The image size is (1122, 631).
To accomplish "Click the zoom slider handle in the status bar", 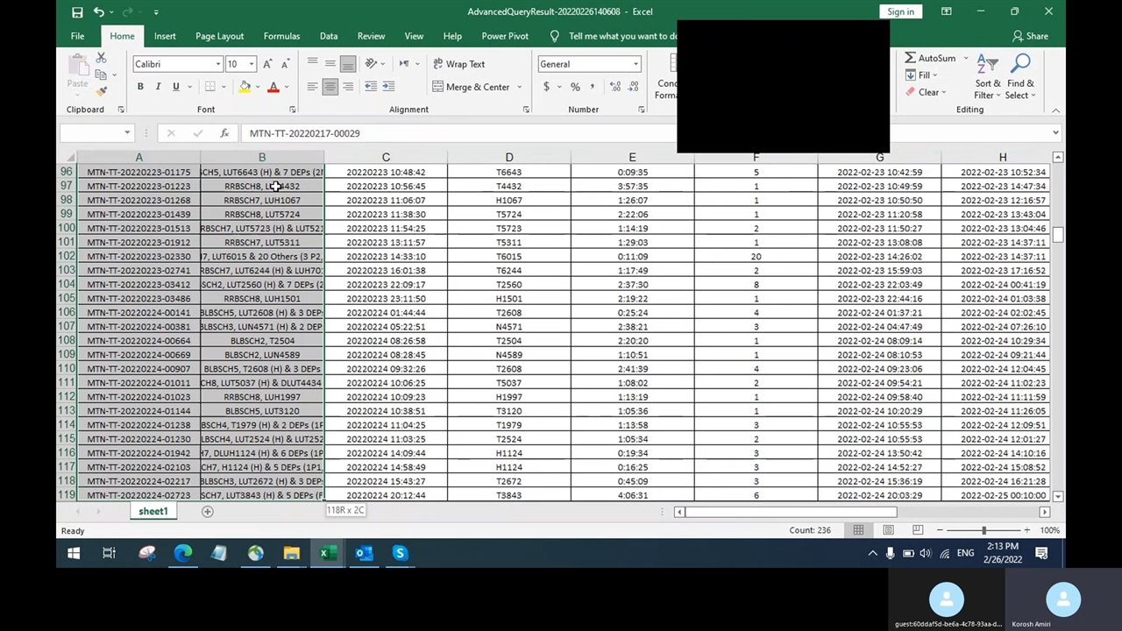I will tap(984, 530).
